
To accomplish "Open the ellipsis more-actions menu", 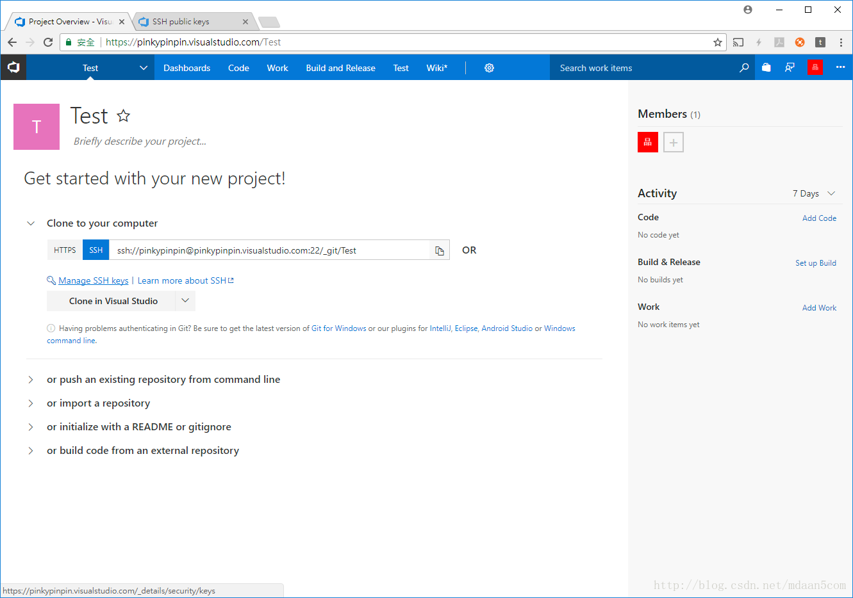I will 840,67.
